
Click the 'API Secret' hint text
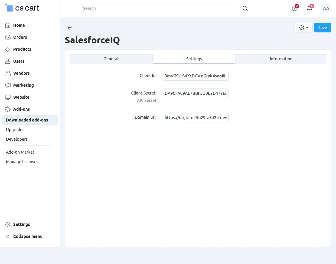point(147,100)
